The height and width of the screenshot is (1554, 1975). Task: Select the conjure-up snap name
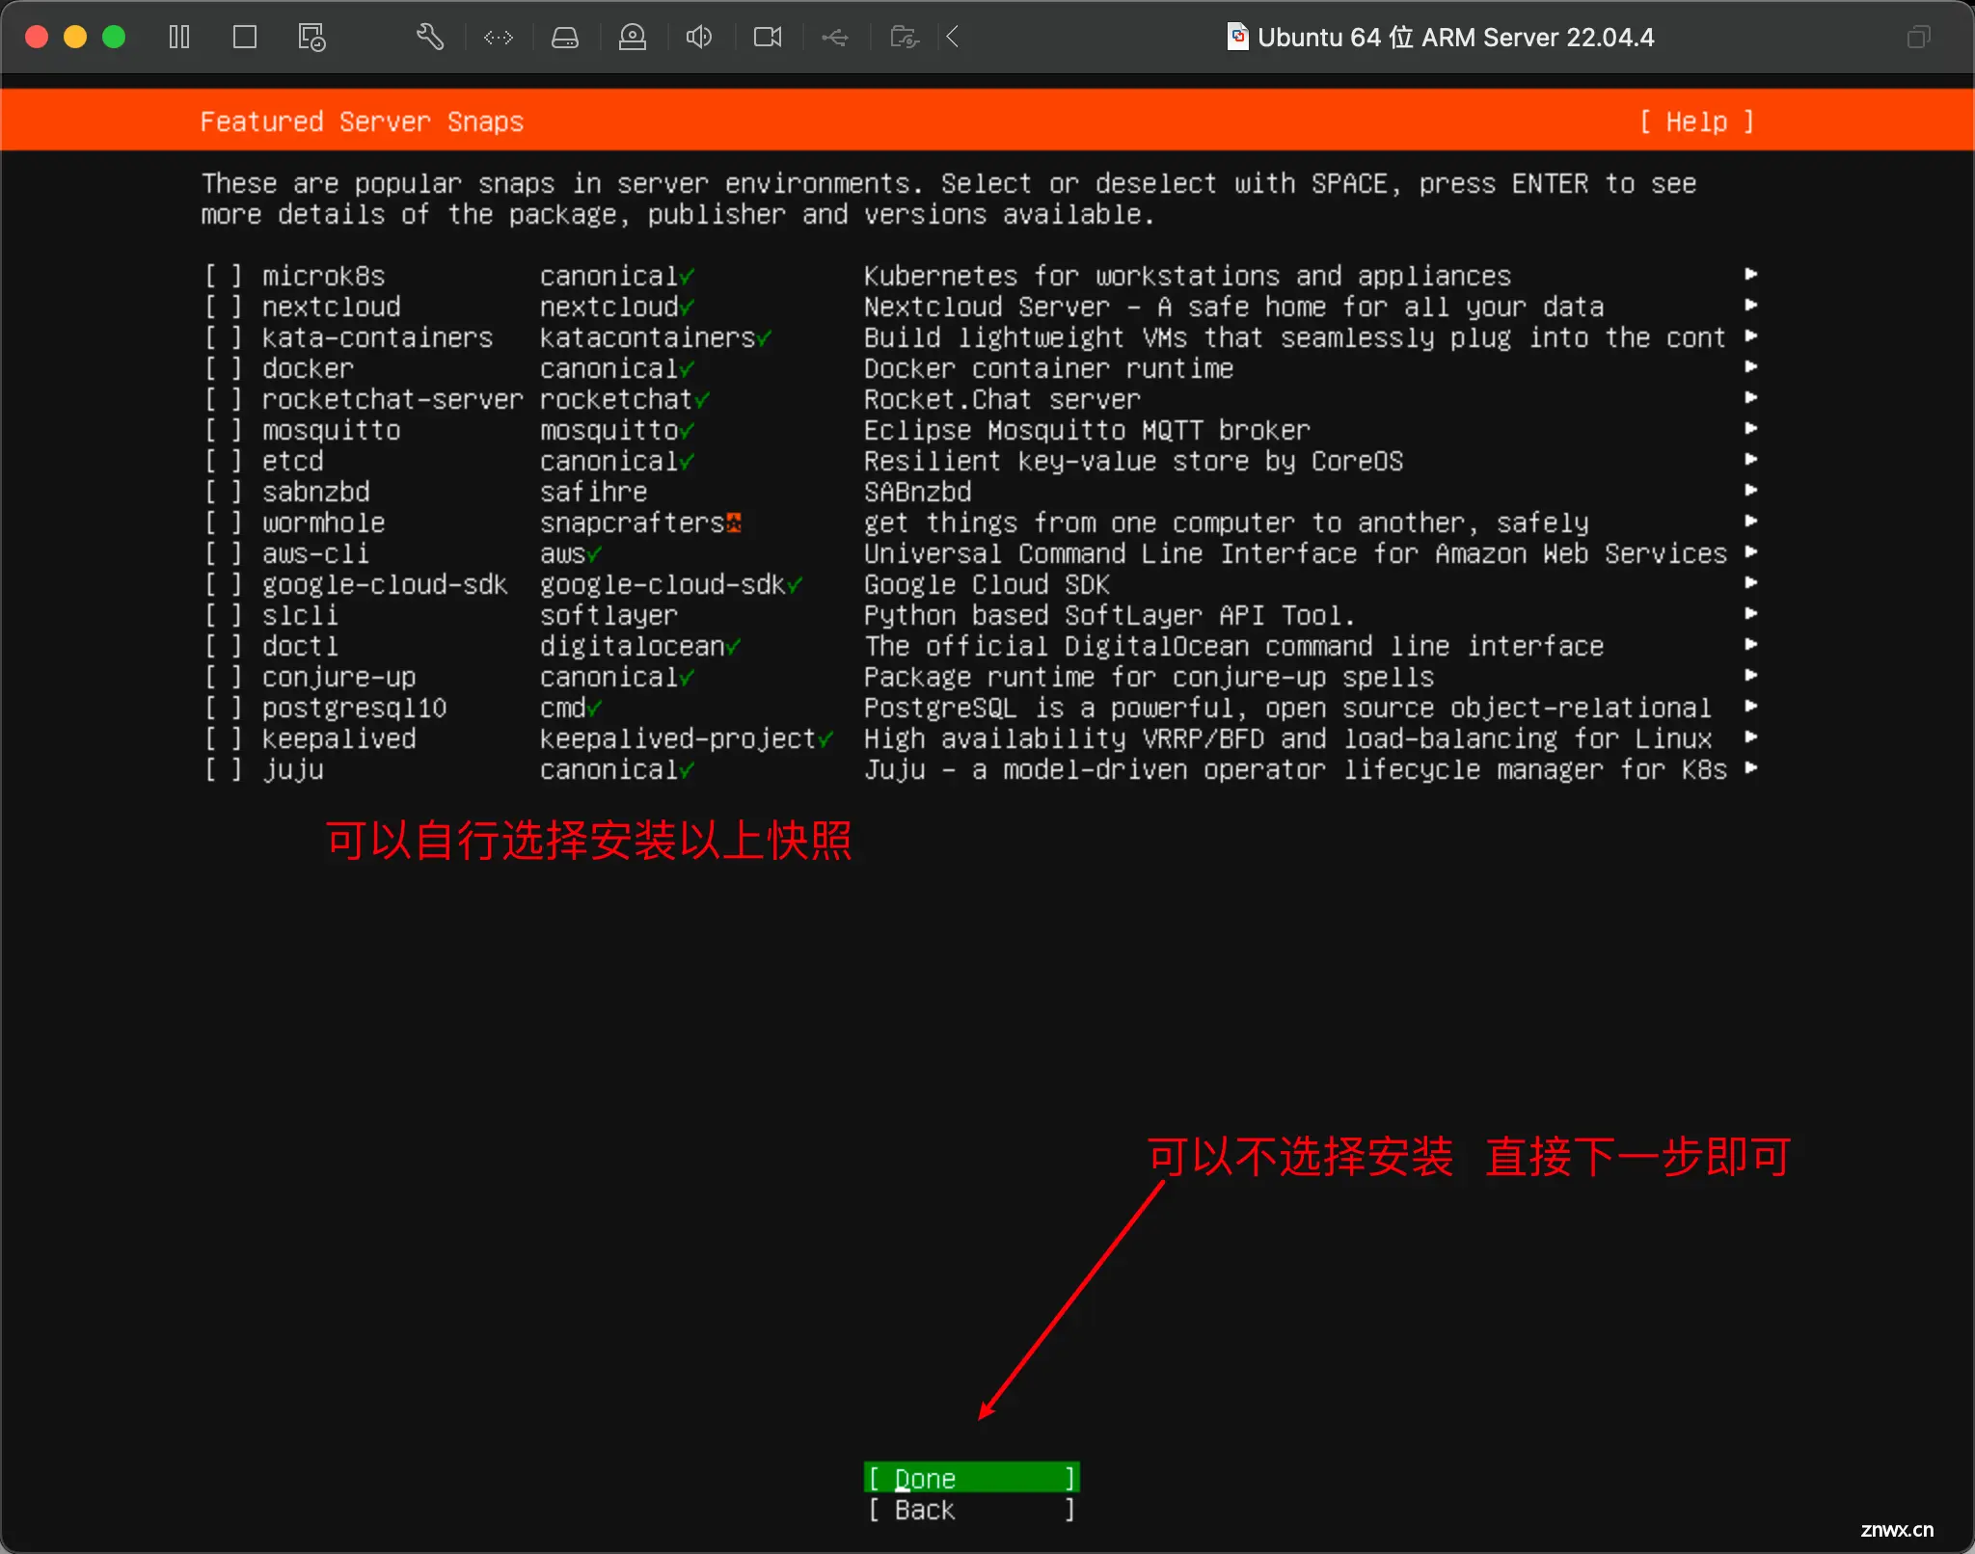coord(338,678)
